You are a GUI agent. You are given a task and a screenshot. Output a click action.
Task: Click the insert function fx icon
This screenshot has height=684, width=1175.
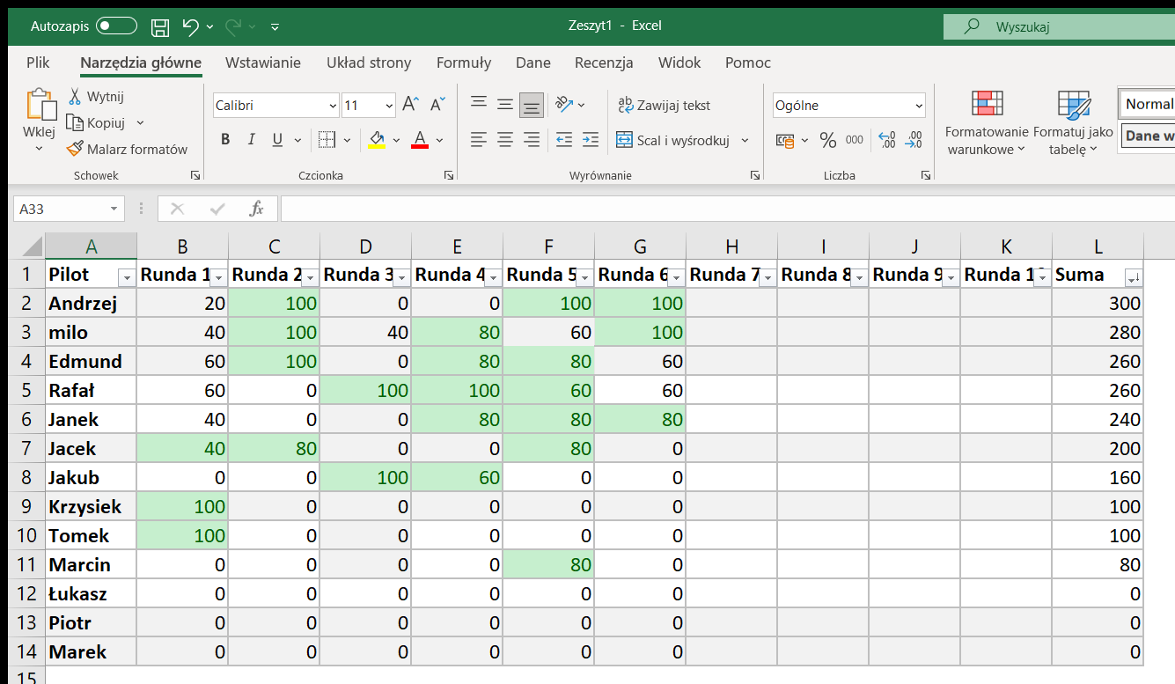[256, 209]
